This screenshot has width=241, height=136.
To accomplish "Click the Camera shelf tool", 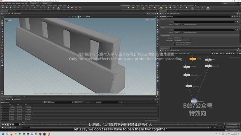I will 124,8.
